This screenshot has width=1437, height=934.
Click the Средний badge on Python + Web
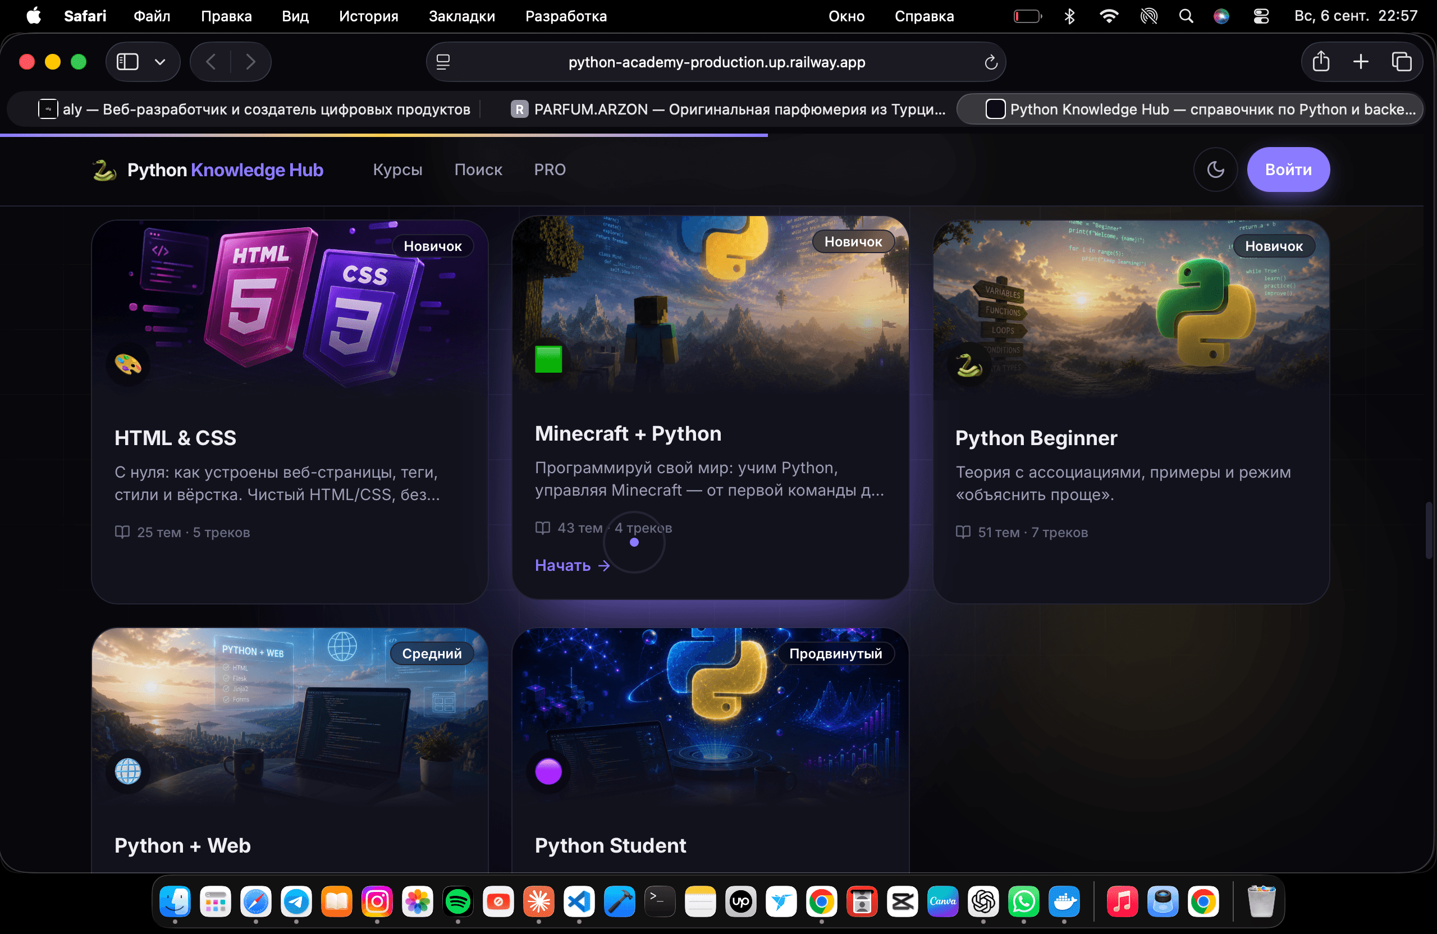432,653
